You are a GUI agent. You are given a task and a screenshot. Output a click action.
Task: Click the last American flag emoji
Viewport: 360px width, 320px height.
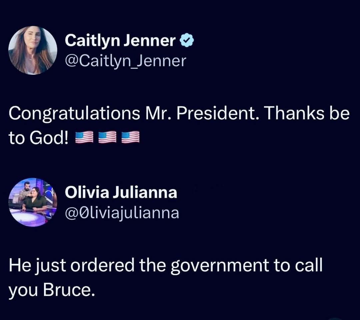click(130, 138)
